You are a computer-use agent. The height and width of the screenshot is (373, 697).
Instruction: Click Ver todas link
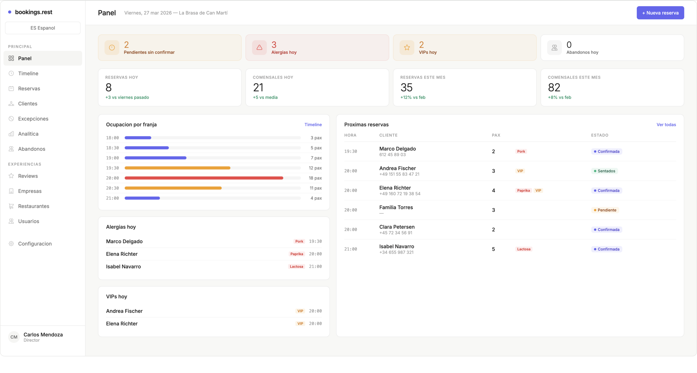tap(666, 125)
